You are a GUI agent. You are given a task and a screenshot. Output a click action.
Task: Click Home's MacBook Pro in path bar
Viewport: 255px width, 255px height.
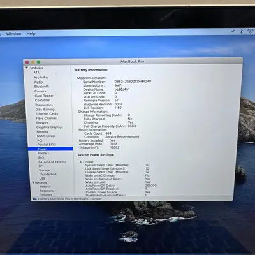[54, 199]
